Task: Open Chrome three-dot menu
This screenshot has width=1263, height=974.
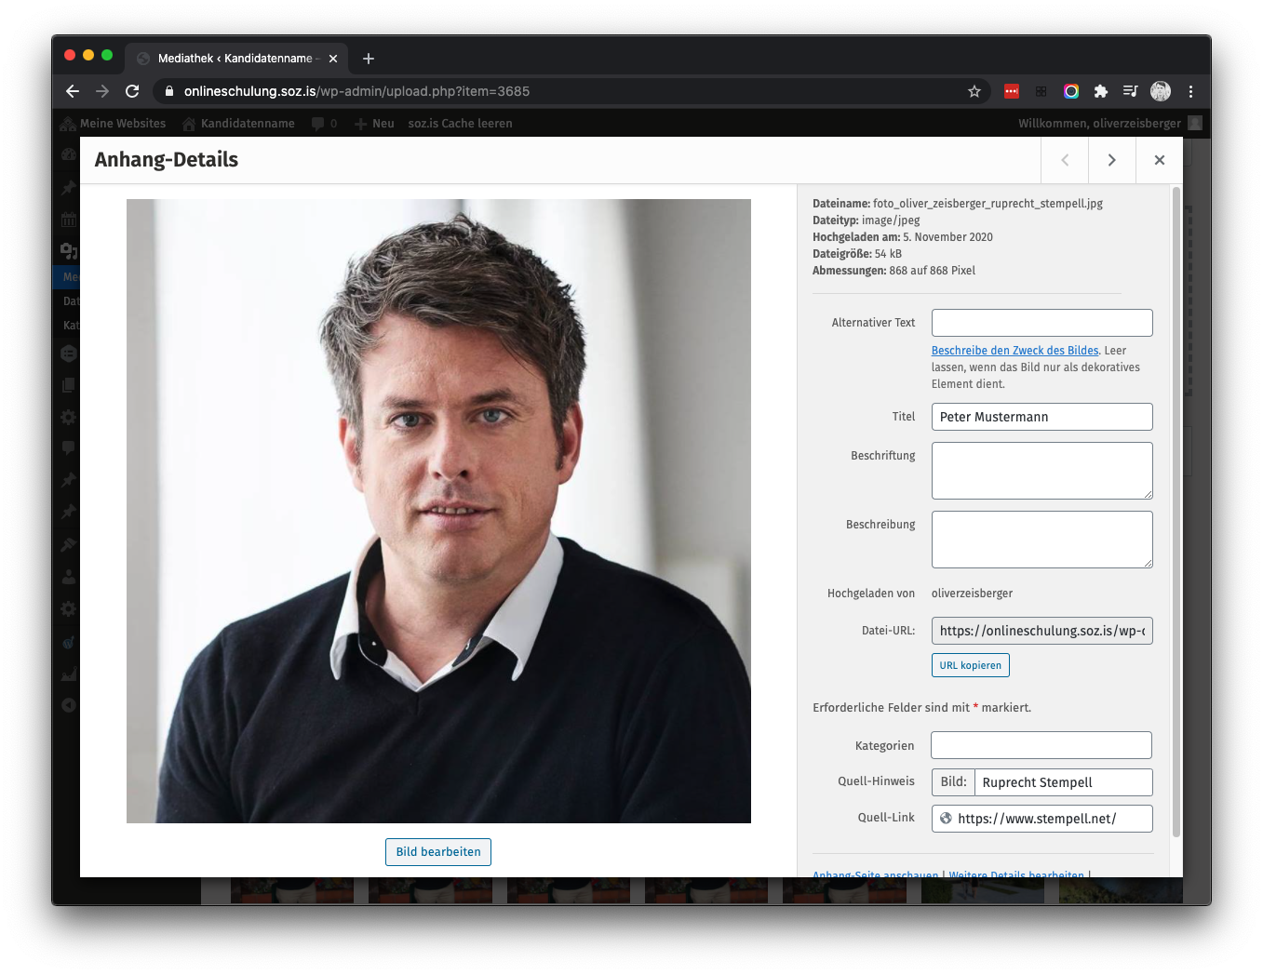Action: (1190, 91)
